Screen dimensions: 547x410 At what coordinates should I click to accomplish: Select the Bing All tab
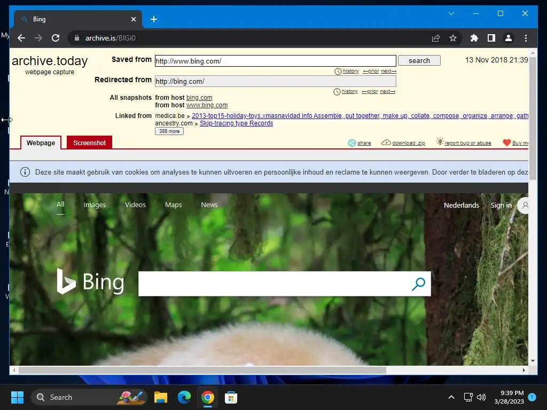pyautogui.click(x=60, y=204)
